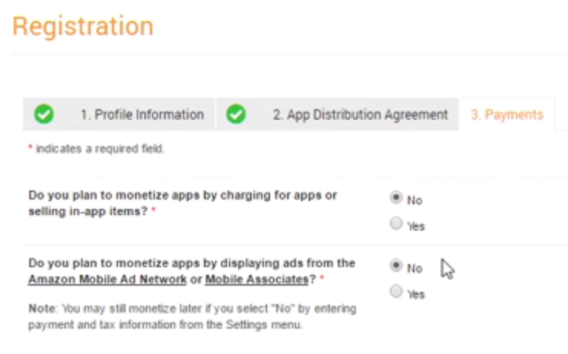Open the Amazon Mobile Ad Network link
568x354 pixels.
(107, 280)
